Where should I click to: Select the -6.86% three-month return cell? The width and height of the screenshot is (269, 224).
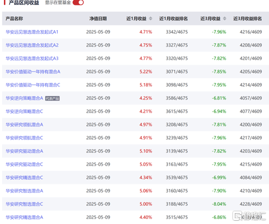tap(219, 217)
